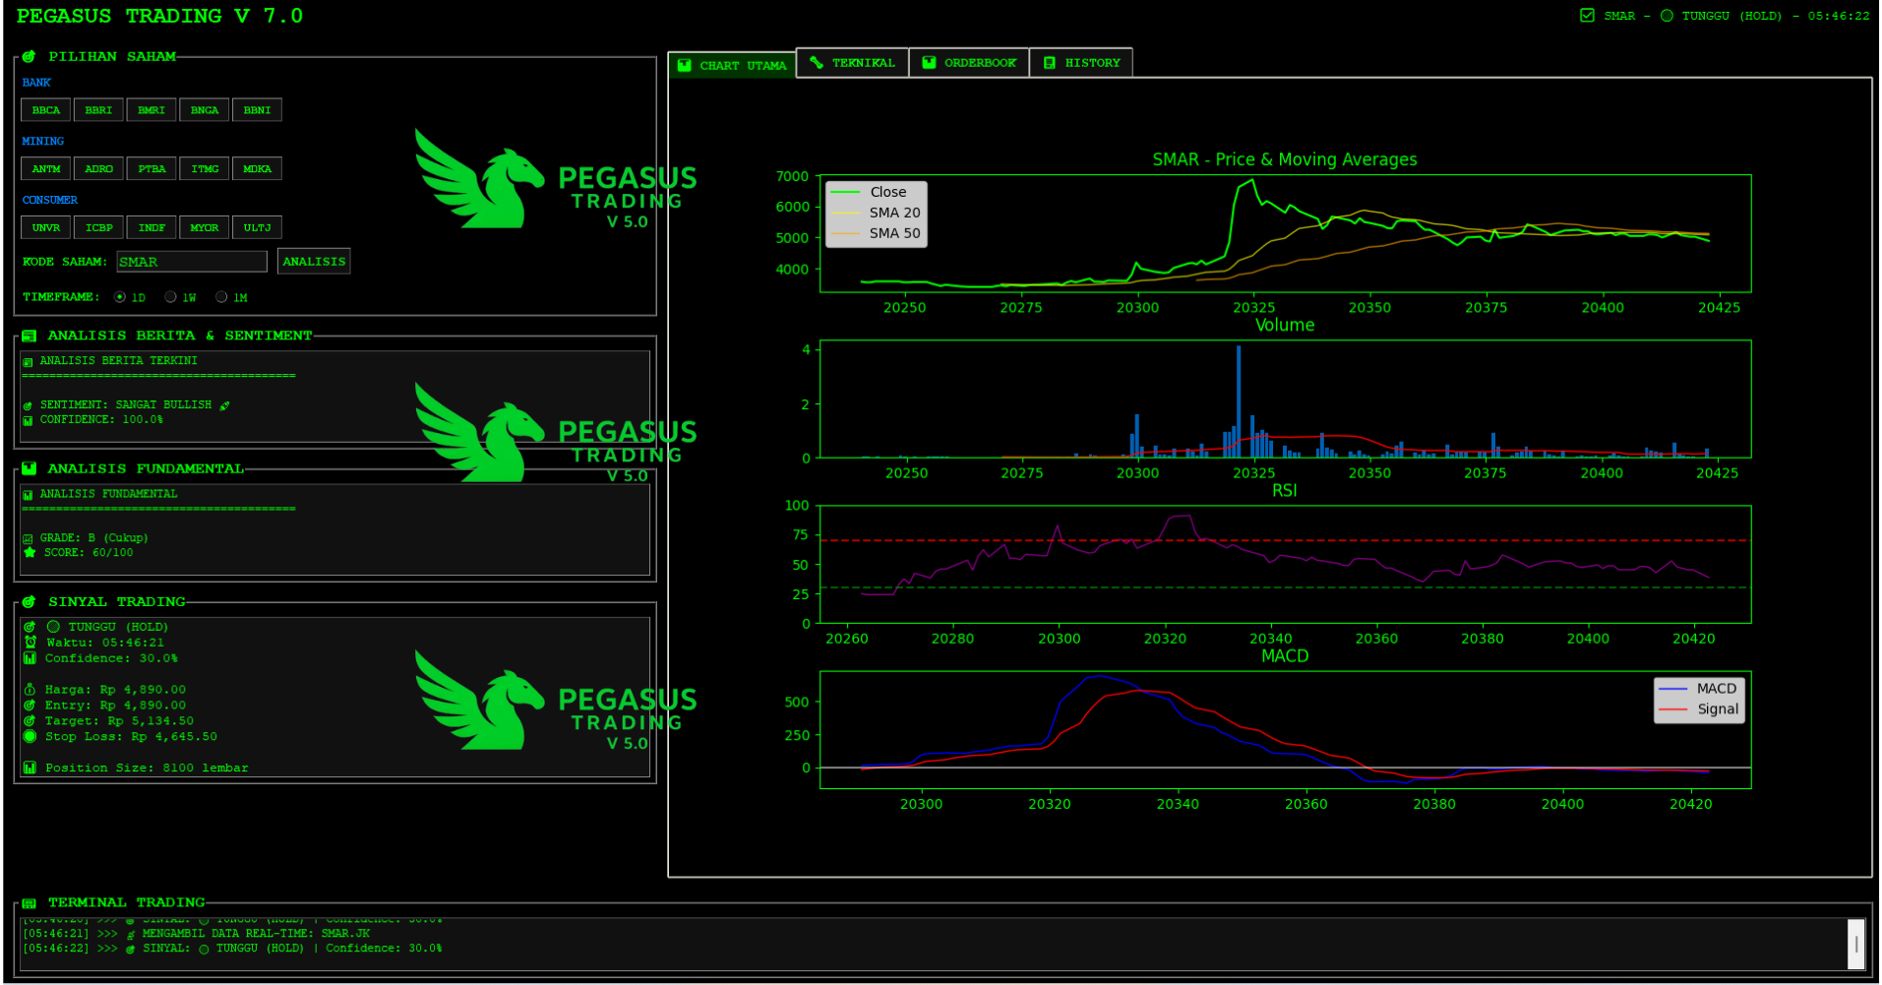This screenshot has width=1882, height=985.
Task: Click the Terminal Trading panel icon
Action: click(30, 903)
